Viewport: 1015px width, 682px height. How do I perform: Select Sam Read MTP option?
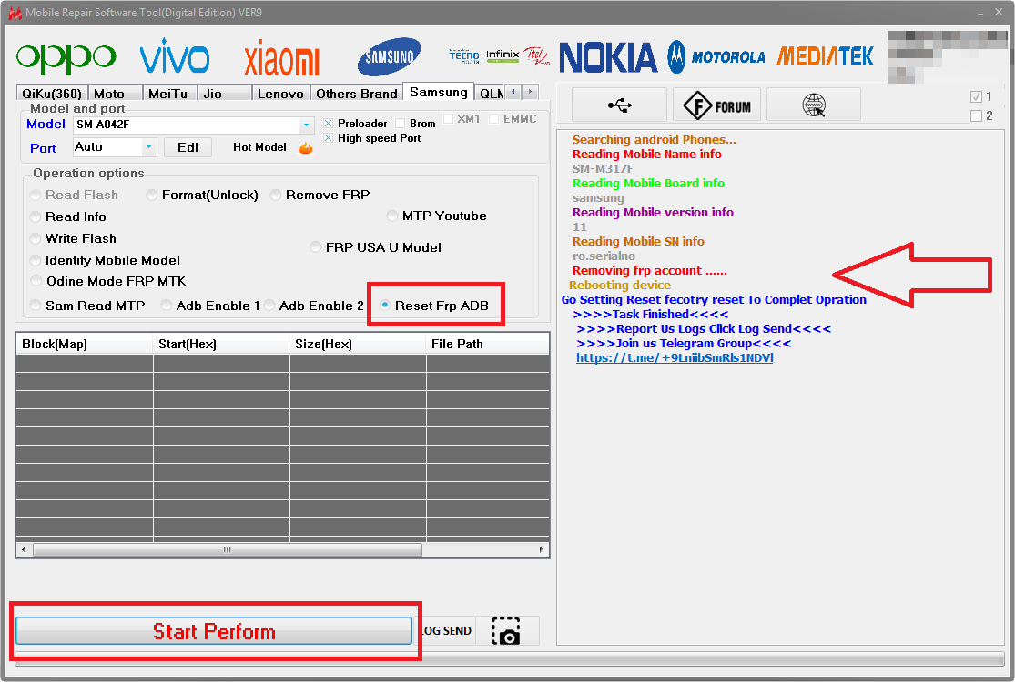pos(36,306)
